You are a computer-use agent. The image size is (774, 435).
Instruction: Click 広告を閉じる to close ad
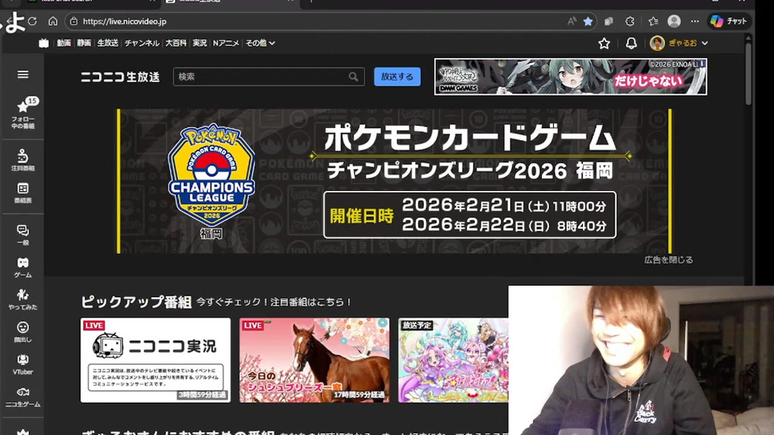pos(668,260)
